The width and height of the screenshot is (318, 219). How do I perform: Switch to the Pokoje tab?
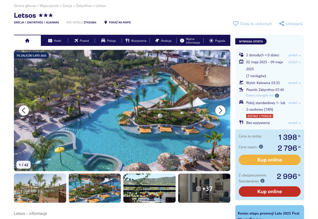click(108, 41)
